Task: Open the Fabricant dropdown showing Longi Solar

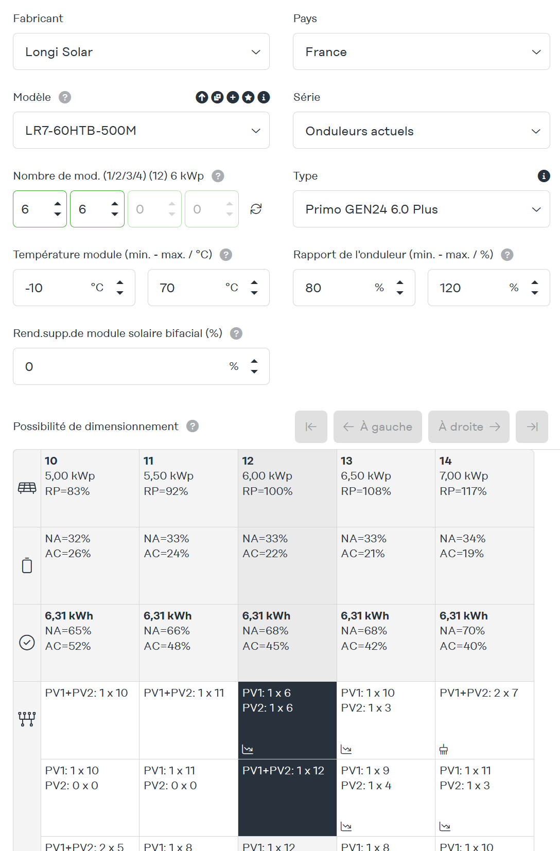Action: point(141,51)
